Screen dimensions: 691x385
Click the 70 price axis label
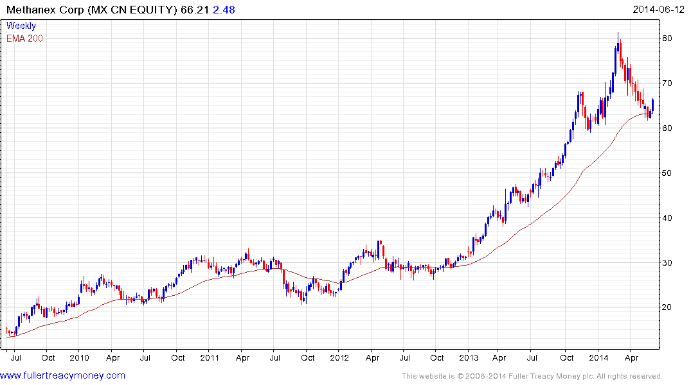point(667,83)
